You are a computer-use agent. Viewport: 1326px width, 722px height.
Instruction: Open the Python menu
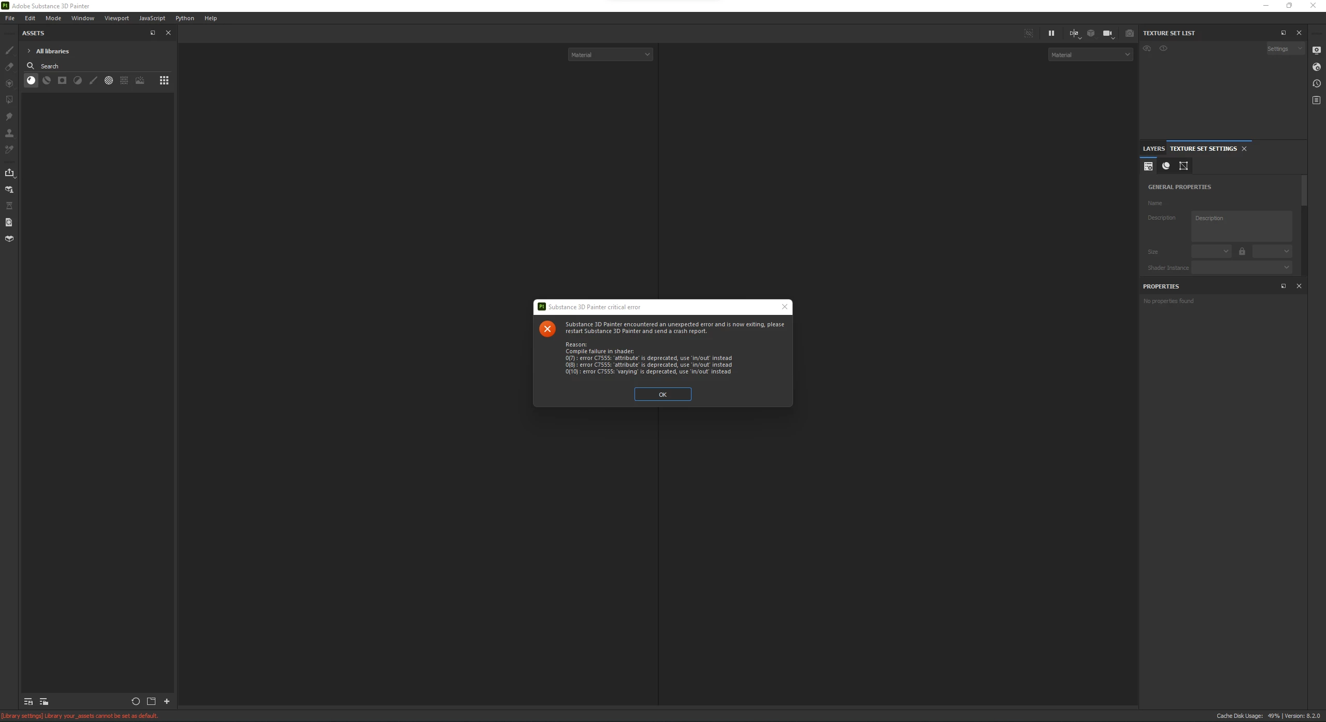pos(184,18)
